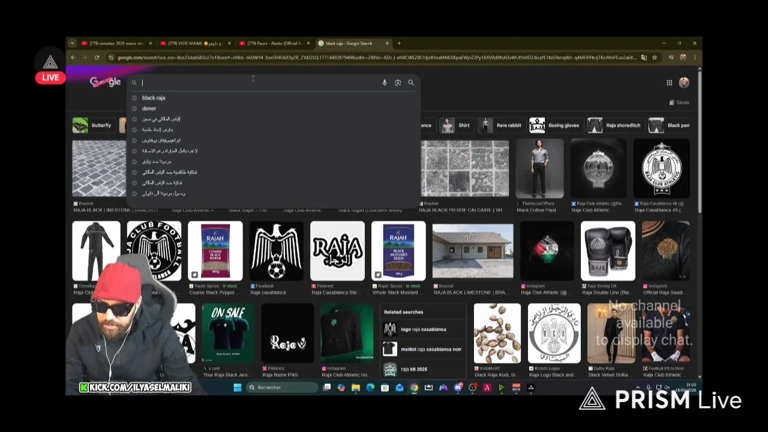Open Discord from the taskbar
This screenshot has width=768, height=432.
click(x=458, y=388)
